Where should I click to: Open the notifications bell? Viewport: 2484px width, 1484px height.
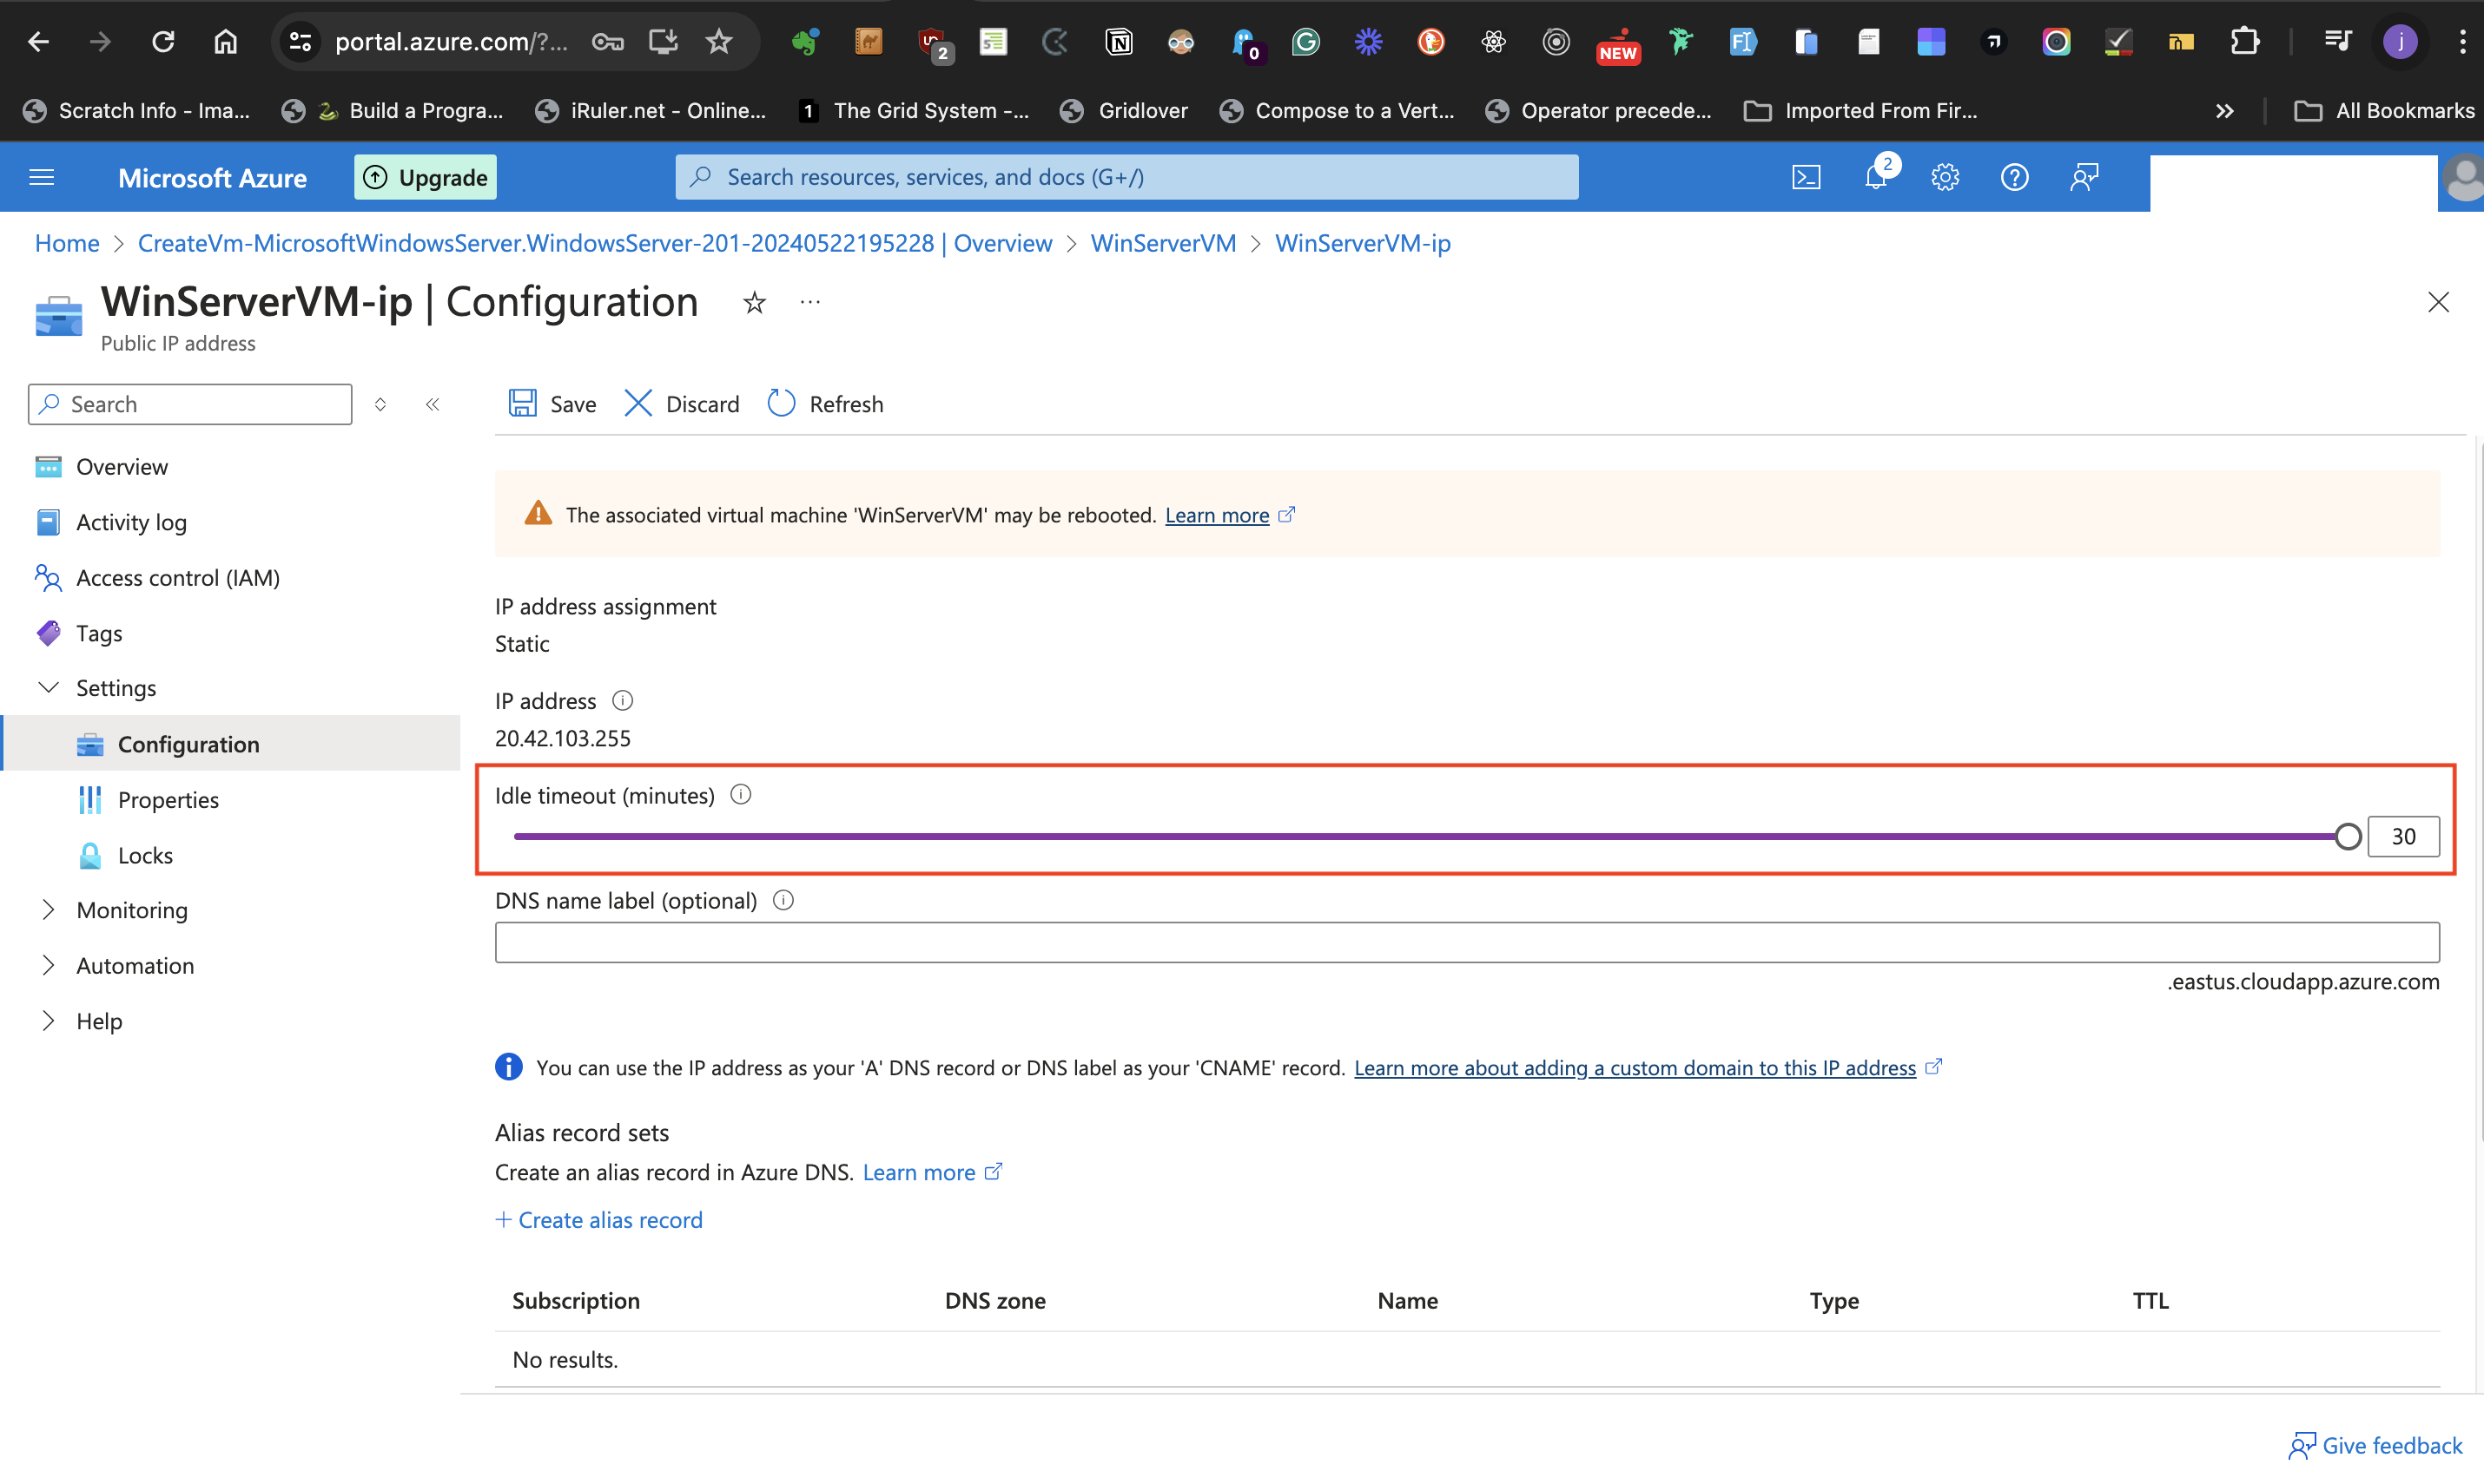point(1875,177)
